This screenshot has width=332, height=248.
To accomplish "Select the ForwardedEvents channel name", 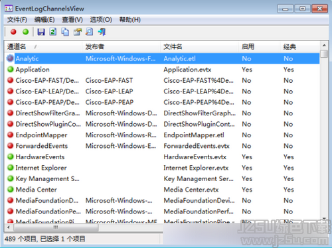I will 42,146.
